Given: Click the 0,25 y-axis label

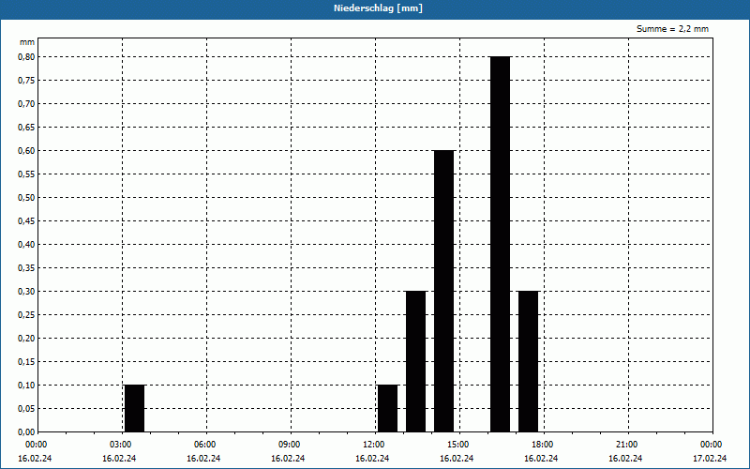Looking at the screenshot, I should pos(26,315).
